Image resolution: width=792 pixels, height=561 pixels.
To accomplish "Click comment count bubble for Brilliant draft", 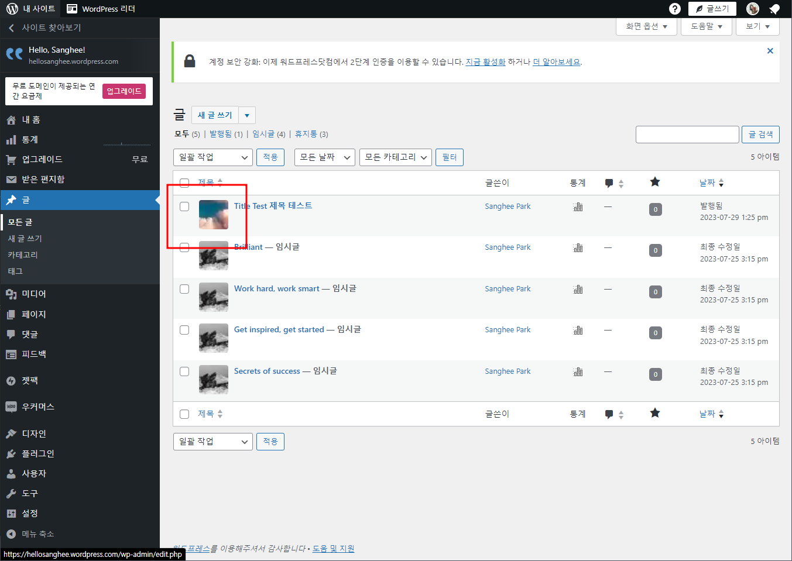I will (x=656, y=250).
